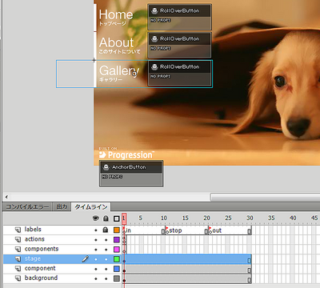Toggle lock dot of component layer
Image resolution: width=320 pixels, height=288 pixels.
coord(106,269)
